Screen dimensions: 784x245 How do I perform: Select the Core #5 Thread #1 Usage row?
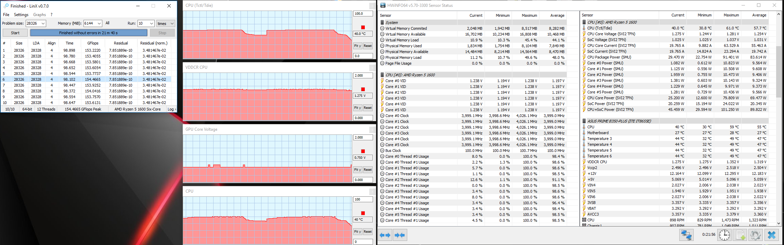(473, 220)
